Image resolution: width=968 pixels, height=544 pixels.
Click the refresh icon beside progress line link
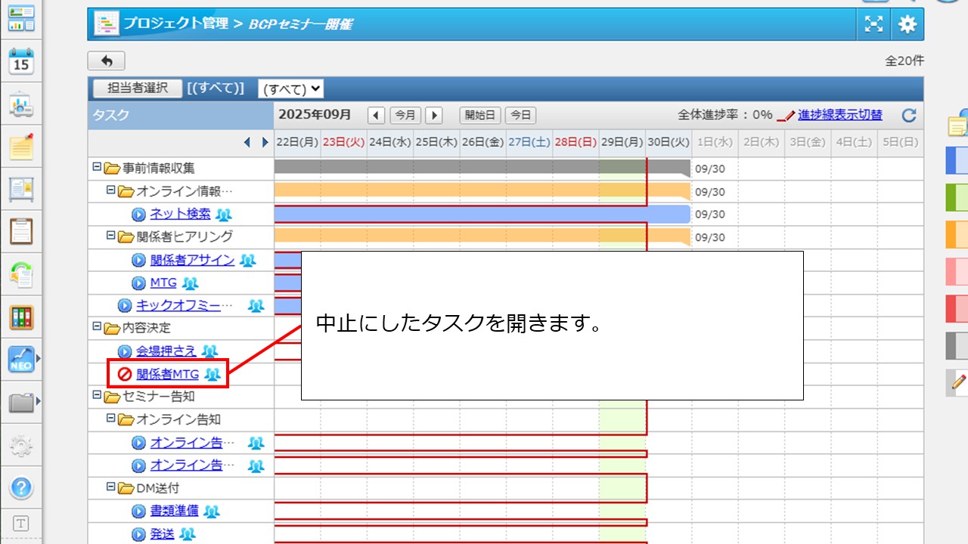coord(909,116)
